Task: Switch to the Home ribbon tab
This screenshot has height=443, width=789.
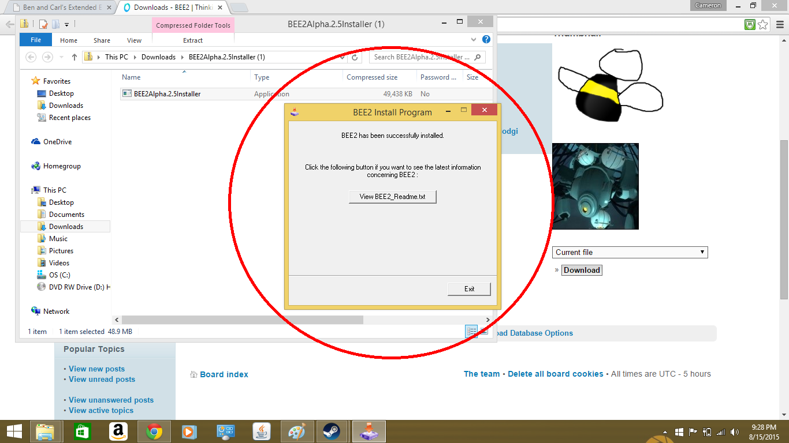Action: [x=69, y=40]
